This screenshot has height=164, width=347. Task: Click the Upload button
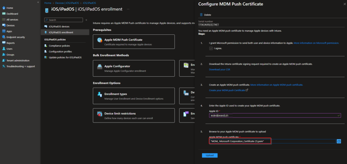[209, 156]
